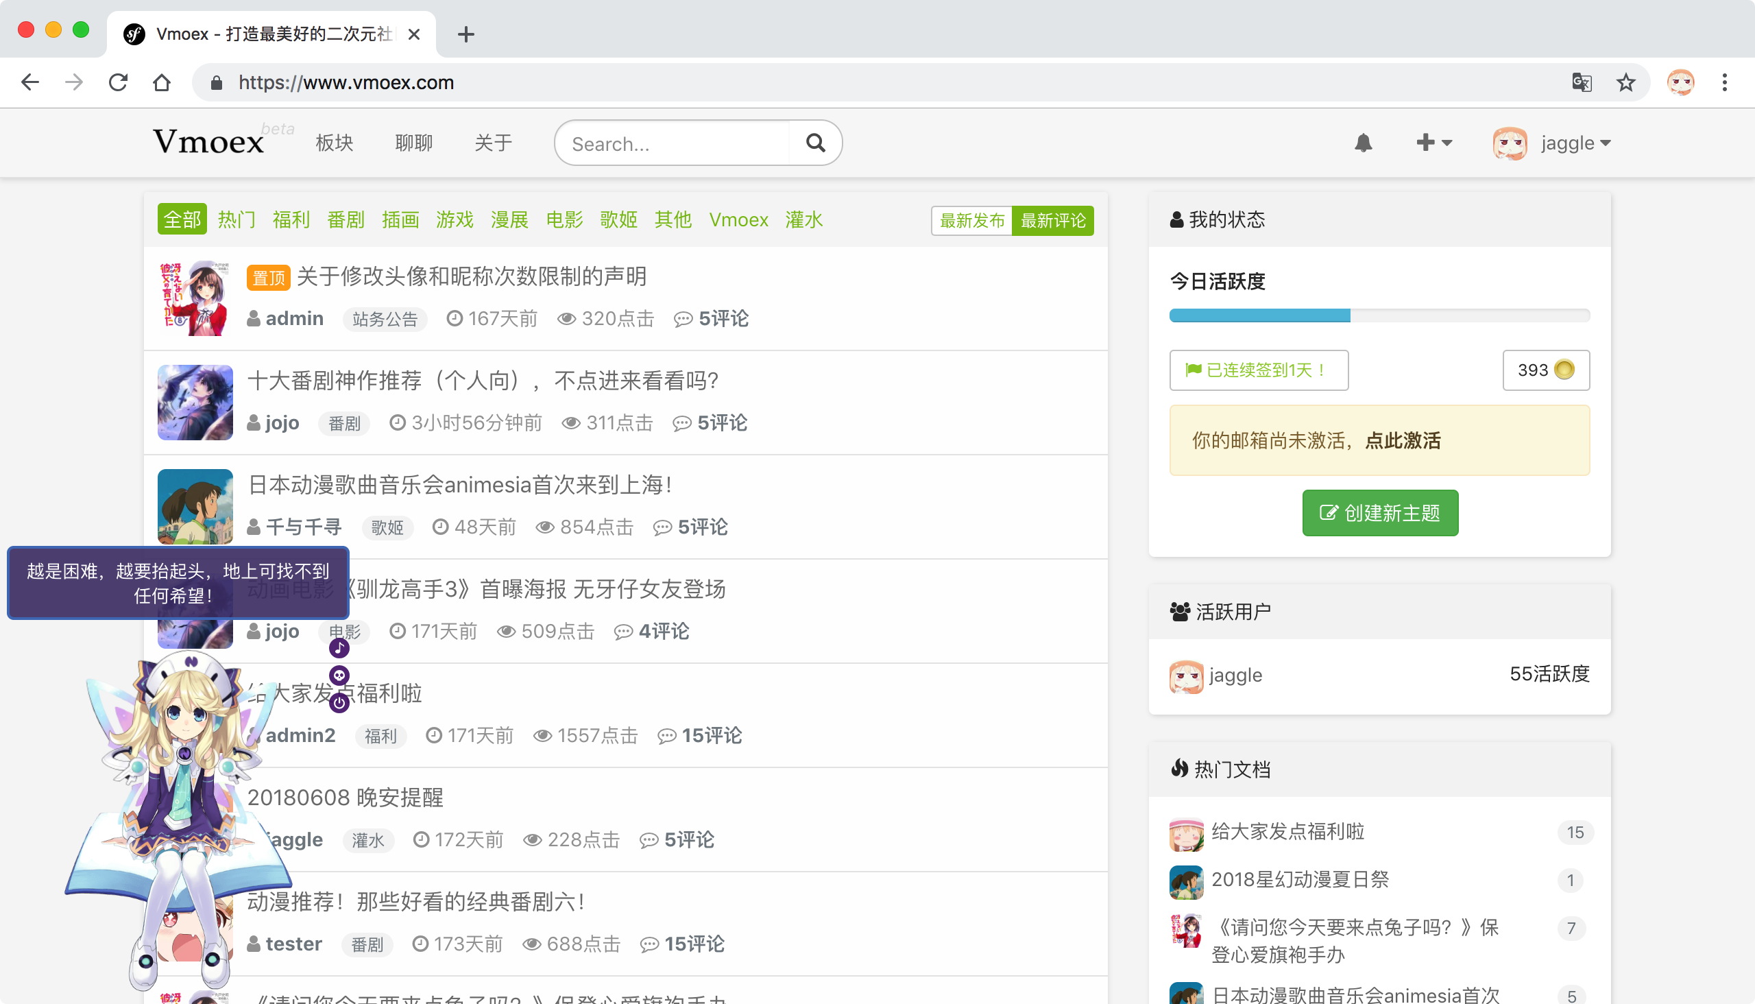
Task: Switch sorting to 最新发布
Action: click(x=971, y=221)
